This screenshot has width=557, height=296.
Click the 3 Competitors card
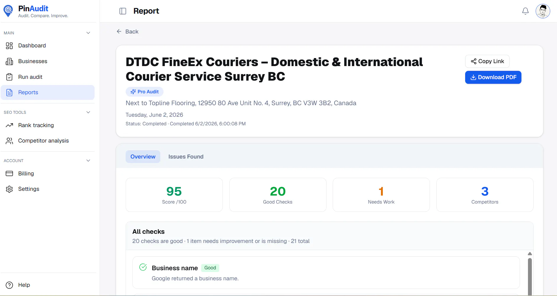tap(485, 195)
